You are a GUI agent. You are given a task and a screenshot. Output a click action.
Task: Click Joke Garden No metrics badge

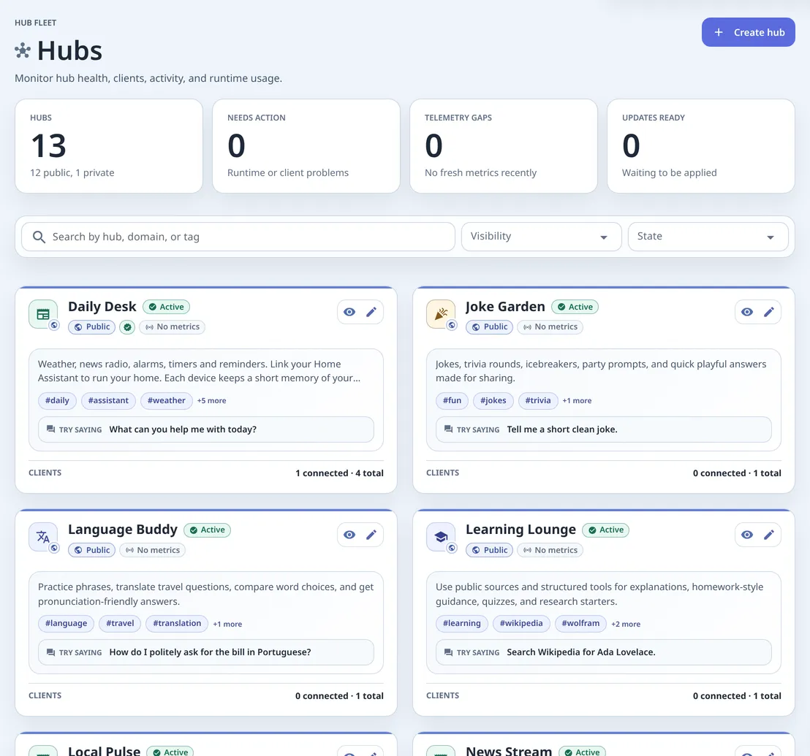[550, 327]
